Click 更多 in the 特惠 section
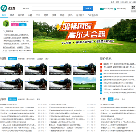The image size is (136, 136). click(47, 59)
